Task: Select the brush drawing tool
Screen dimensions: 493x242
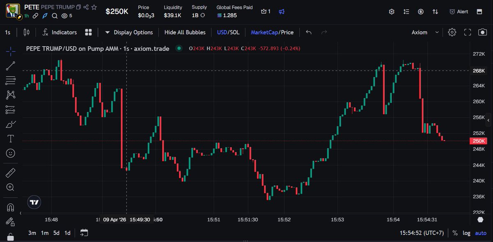Action: tap(11, 124)
